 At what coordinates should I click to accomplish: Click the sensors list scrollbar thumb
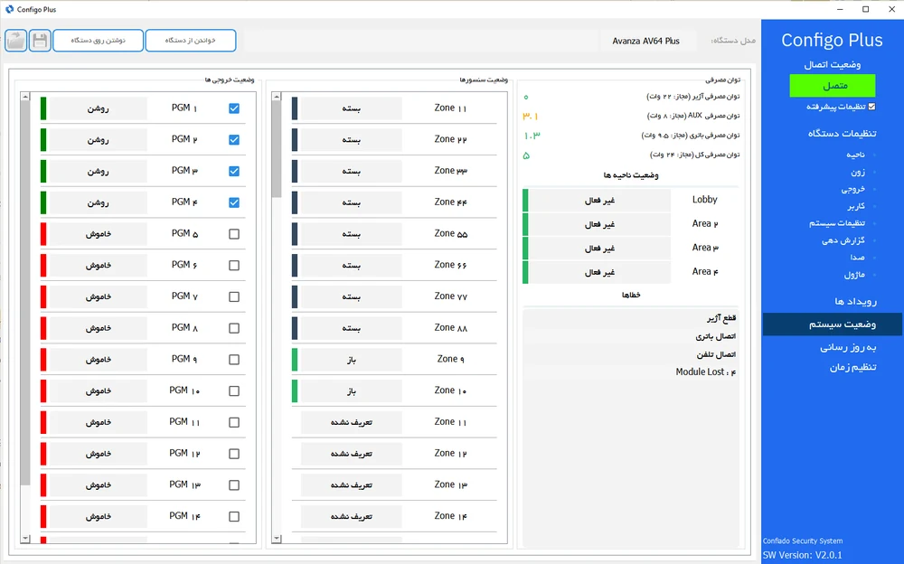point(276,149)
